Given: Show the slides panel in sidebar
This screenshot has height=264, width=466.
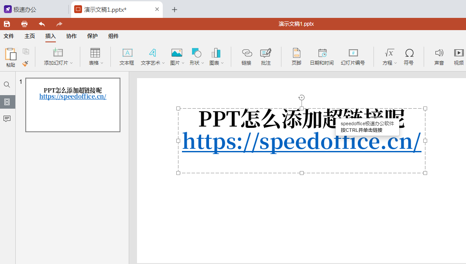Looking at the screenshot, I should click(x=7, y=102).
